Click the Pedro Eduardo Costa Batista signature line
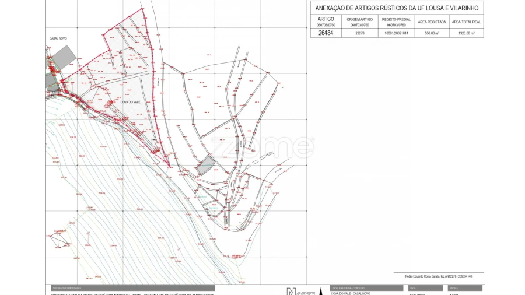Screen dimensions: 525x295 click(x=439, y=276)
